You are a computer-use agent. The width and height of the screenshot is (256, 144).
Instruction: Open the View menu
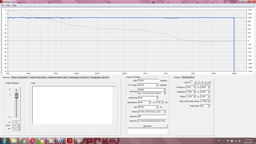pos(8,5)
